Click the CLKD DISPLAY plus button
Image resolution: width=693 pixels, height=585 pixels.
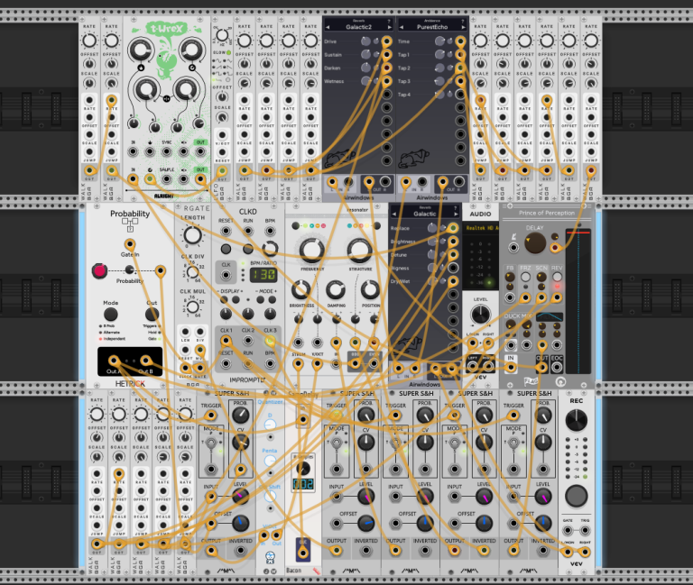pos(236,300)
